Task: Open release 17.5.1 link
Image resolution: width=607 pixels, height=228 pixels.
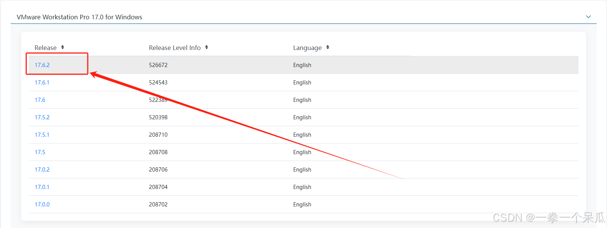Action: point(42,135)
